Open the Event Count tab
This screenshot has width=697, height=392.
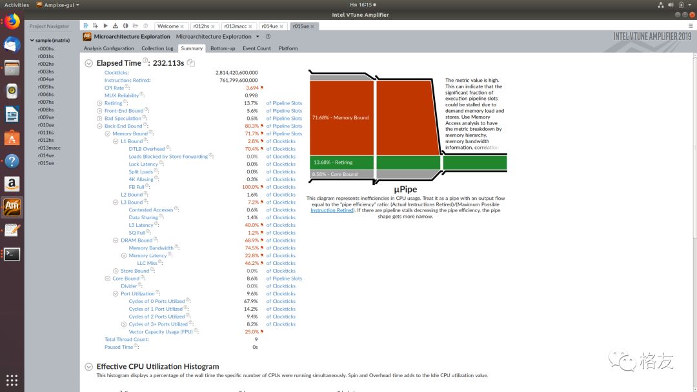256,48
